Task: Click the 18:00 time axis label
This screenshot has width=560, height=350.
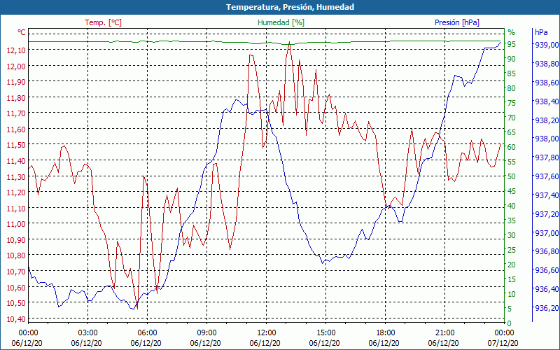Action: click(386, 333)
